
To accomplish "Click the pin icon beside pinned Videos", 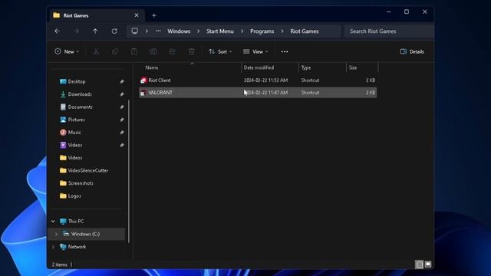I will 122,145.
